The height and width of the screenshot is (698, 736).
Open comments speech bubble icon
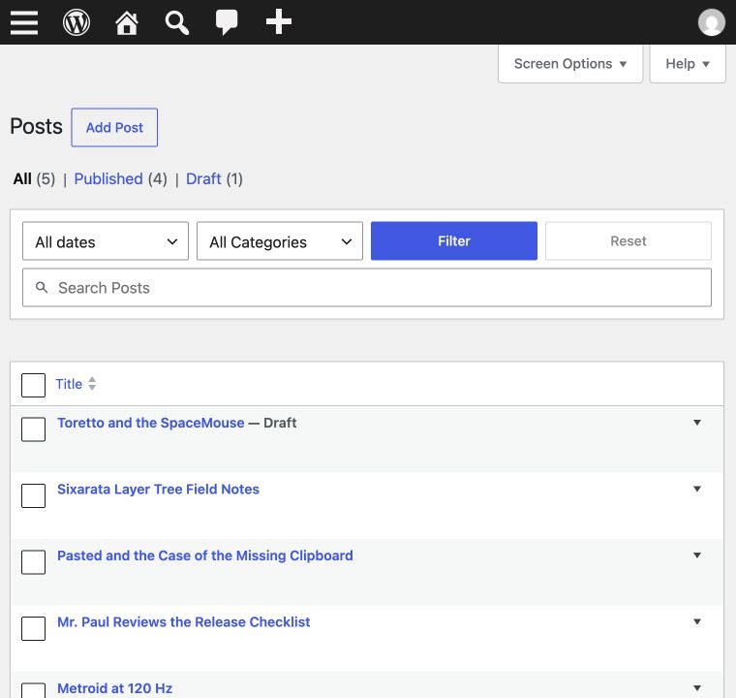(x=227, y=22)
